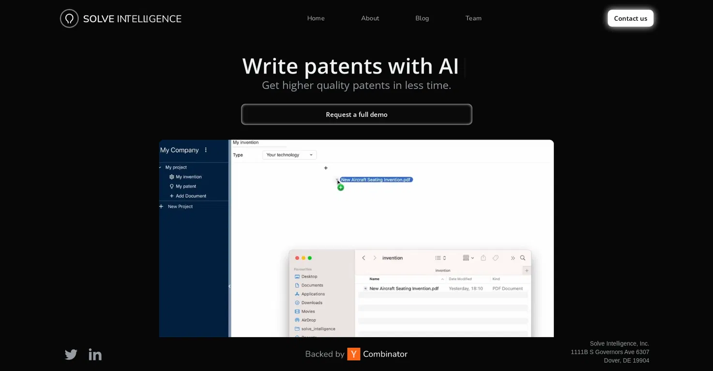This screenshot has height=371, width=713.
Task: Click the lightbulb icon for My patent
Action: click(171, 186)
